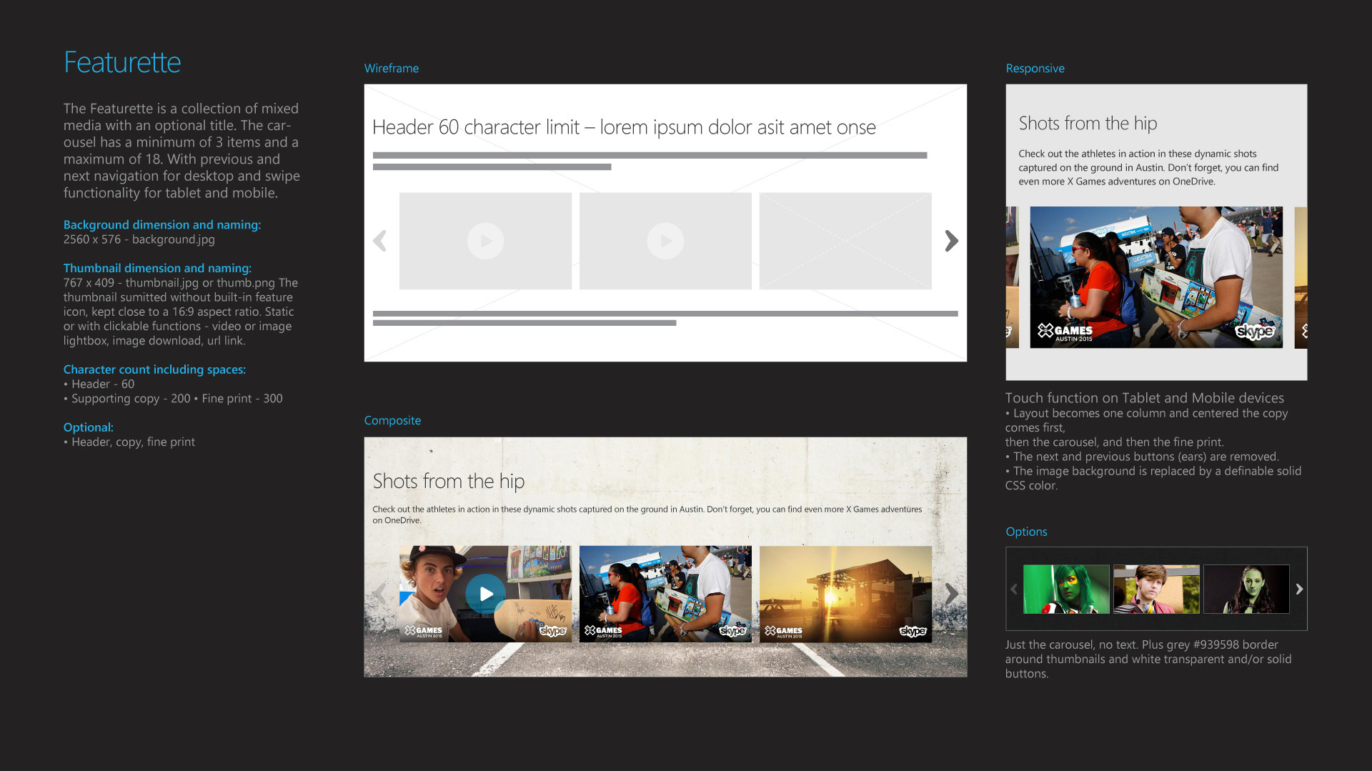This screenshot has width=1372, height=771.
Task: Open the sunset stage thumbnail in Composite
Action: pyautogui.click(x=845, y=593)
